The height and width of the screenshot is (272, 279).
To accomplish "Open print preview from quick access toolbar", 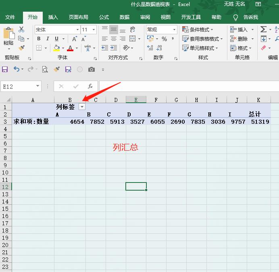I will point(45,69).
